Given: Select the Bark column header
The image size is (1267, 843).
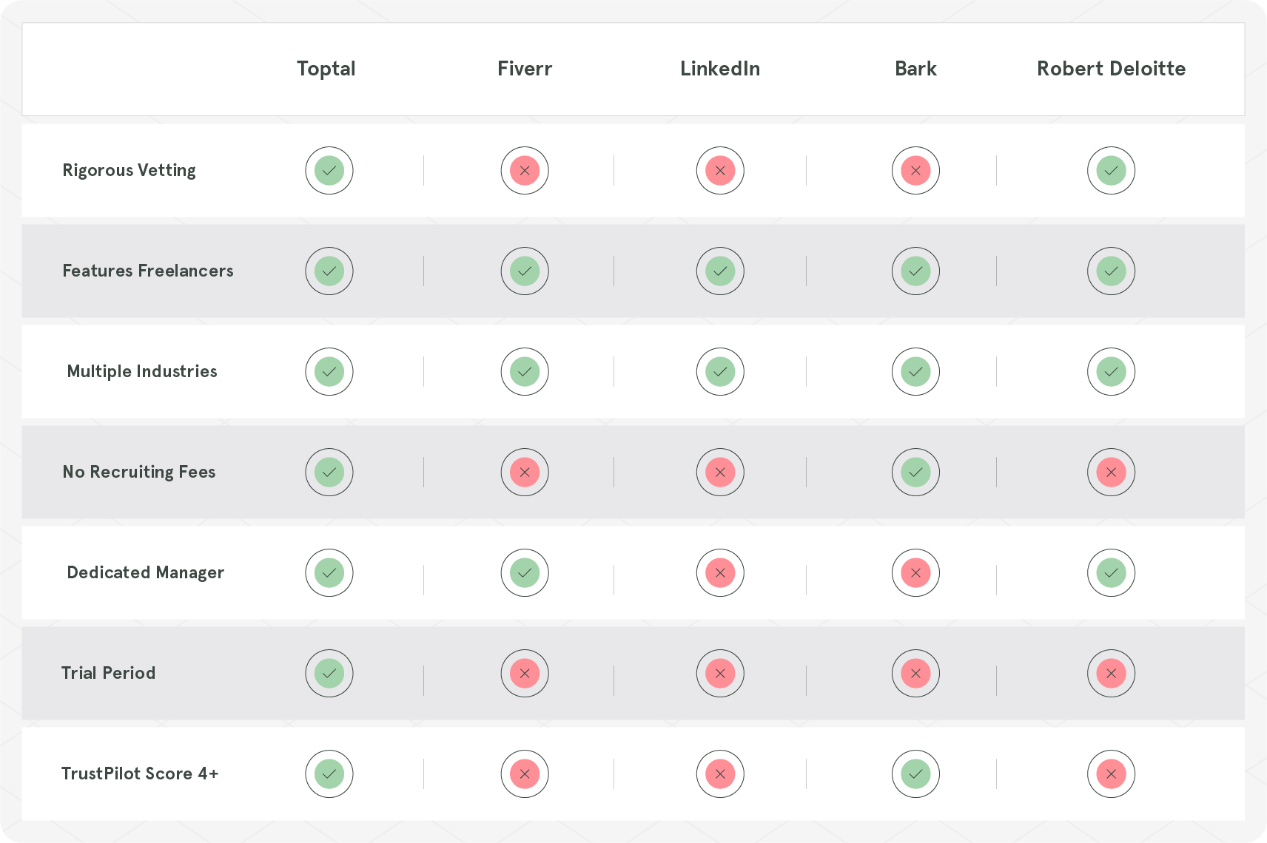Looking at the screenshot, I should point(915,69).
